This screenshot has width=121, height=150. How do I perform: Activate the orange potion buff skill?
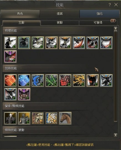[x=11, y=81]
